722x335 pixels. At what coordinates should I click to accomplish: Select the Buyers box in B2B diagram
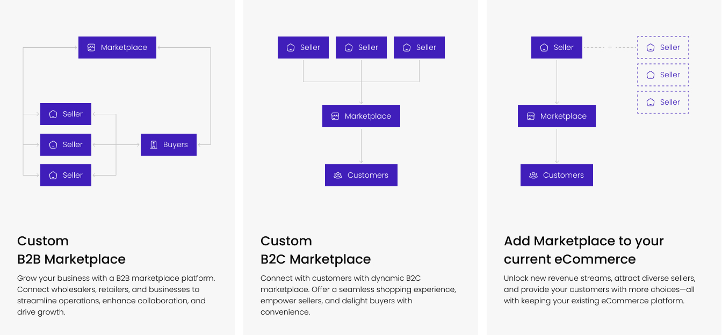click(169, 145)
